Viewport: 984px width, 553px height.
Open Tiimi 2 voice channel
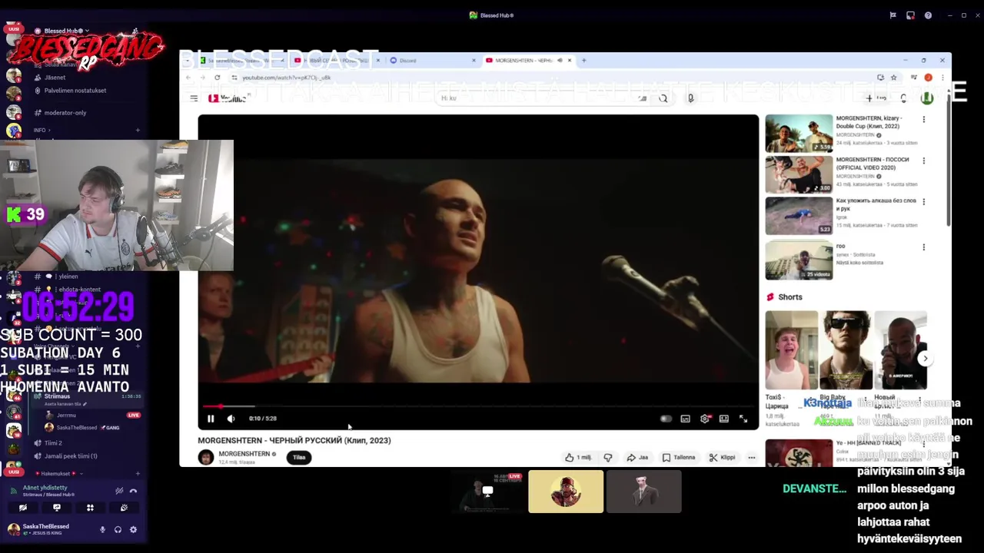point(53,443)
